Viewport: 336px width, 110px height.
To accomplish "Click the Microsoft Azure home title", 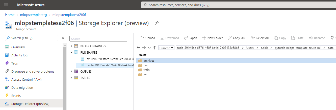I will 31,5.
